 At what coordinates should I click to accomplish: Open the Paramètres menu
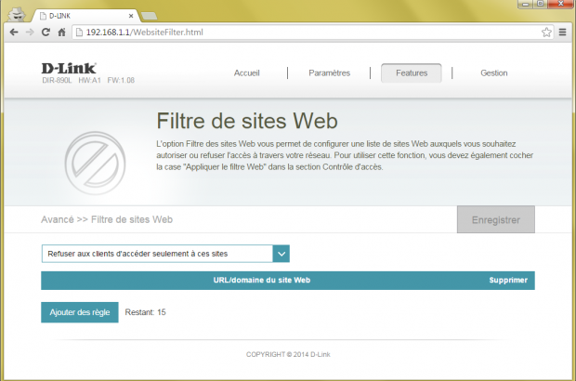pos(329,73)
